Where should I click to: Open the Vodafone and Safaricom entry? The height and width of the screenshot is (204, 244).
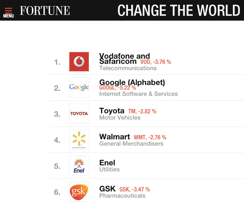tap(124, 59)
